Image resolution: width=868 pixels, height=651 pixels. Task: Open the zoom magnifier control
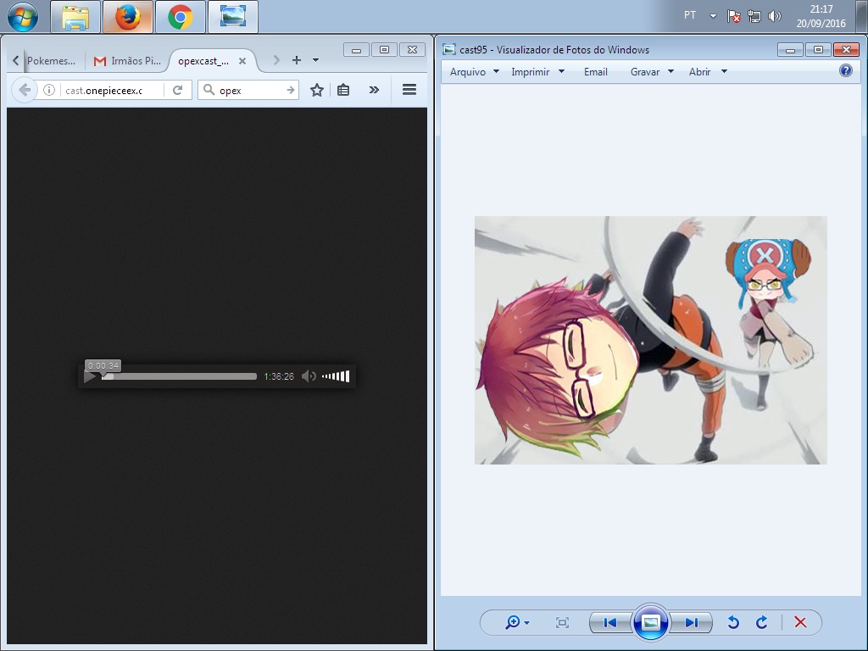click(x=516, y=622)
